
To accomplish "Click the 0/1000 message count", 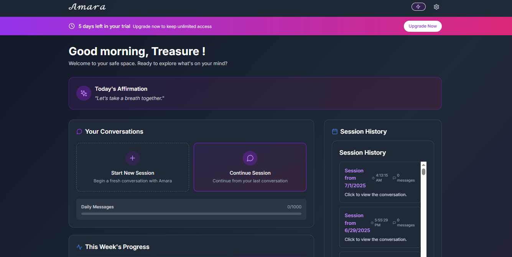I will 295,207.
